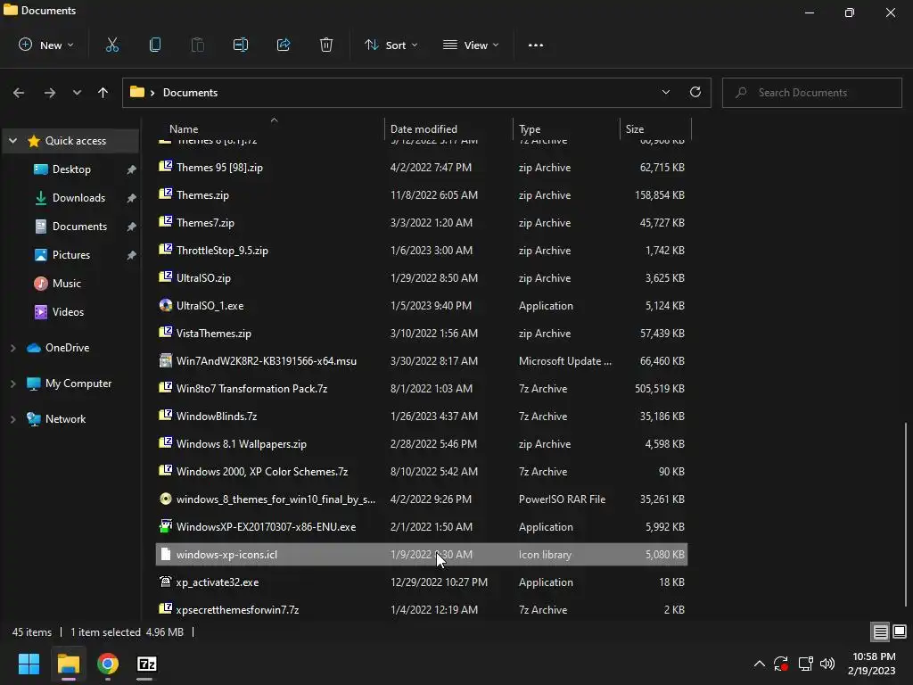Open 7-Zip from the taskbar
The height and width of the screenshot is (685, 913).
147,664
